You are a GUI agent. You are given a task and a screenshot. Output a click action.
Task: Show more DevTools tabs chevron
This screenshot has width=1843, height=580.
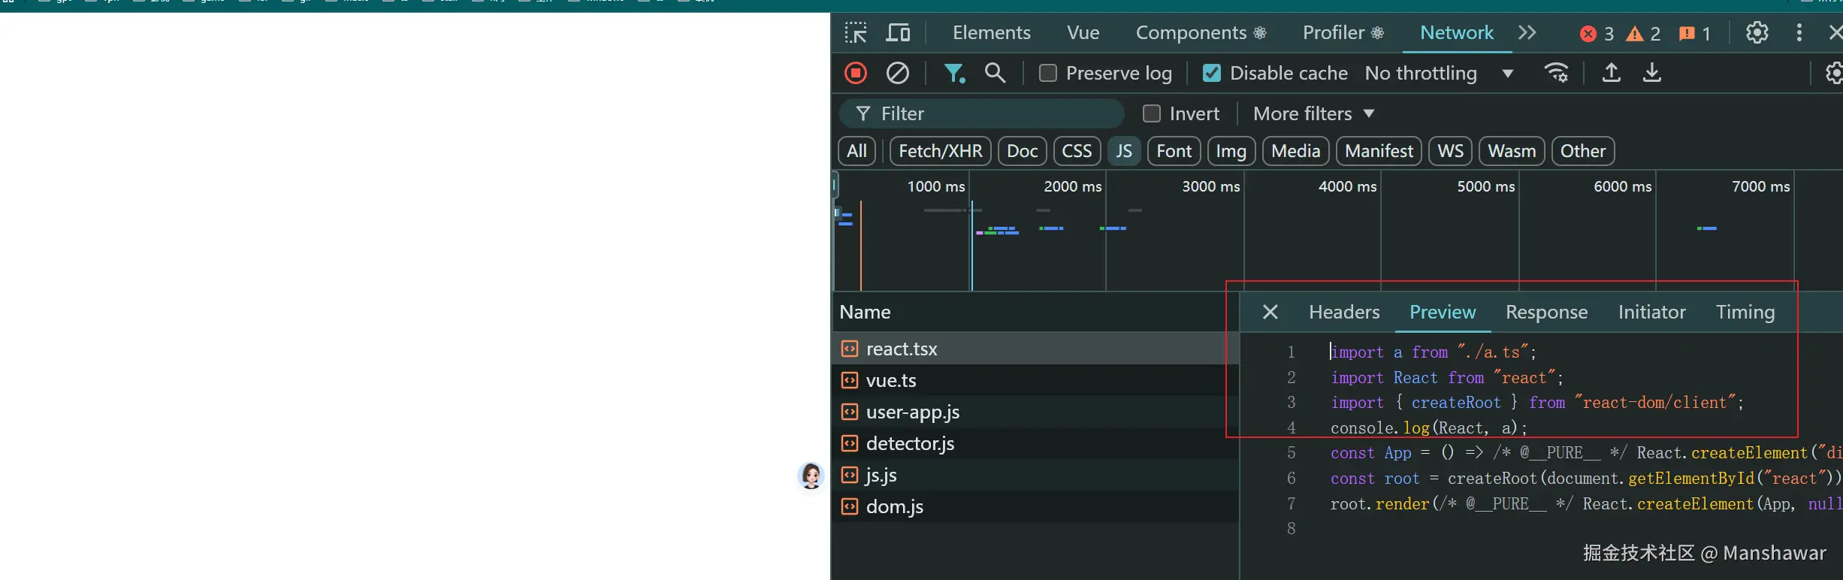pos(1527,33)
